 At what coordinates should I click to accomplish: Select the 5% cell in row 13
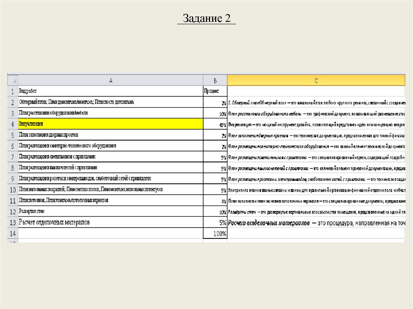215,222
